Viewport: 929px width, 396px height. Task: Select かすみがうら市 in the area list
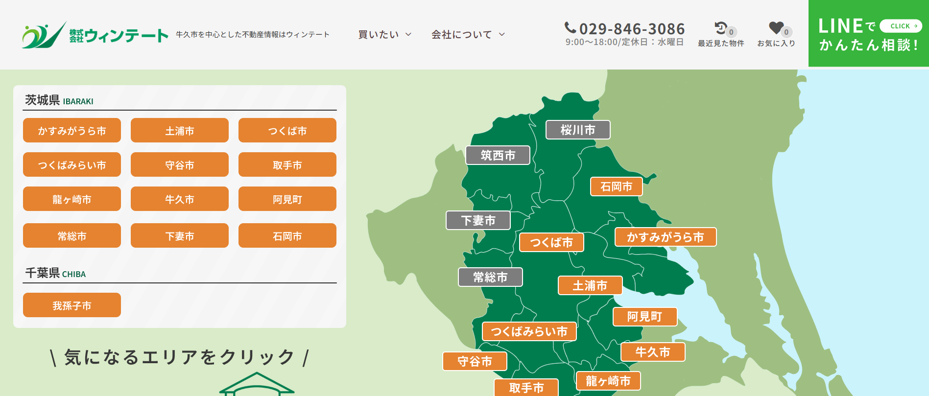tap(72, 131)
